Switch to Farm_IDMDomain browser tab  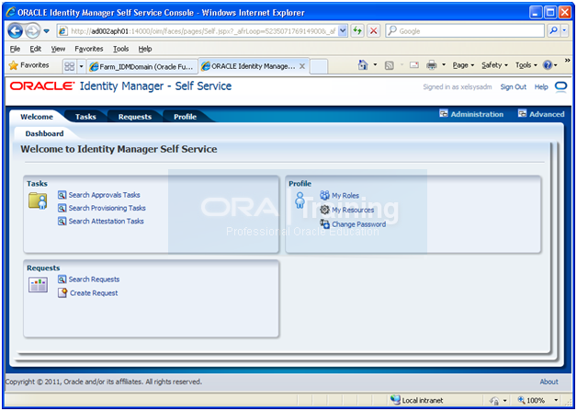142,66
